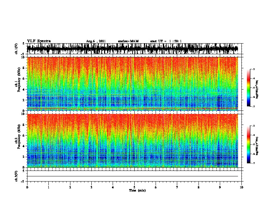Click the ch.1 colorbar 'log(PSD)' unit label
Image resolution: width=272 pixels, height=210 pixels.
[257, 89]
